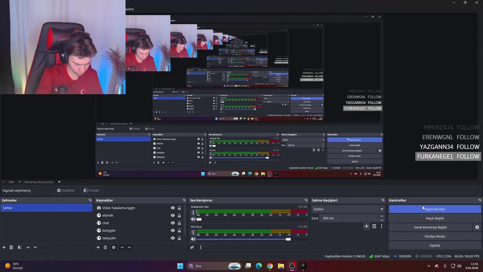Image resolution: width=483 pixels, height=272 pixels.
Task: Increase Süre duration with up arrow
Action: (x=382, y=216)
